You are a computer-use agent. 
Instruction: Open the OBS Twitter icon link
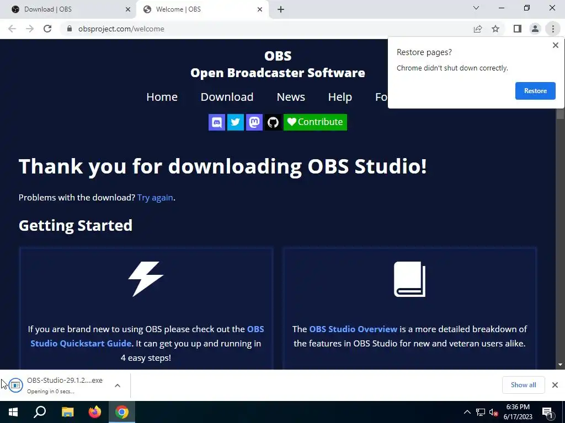(x=236, y=122)
